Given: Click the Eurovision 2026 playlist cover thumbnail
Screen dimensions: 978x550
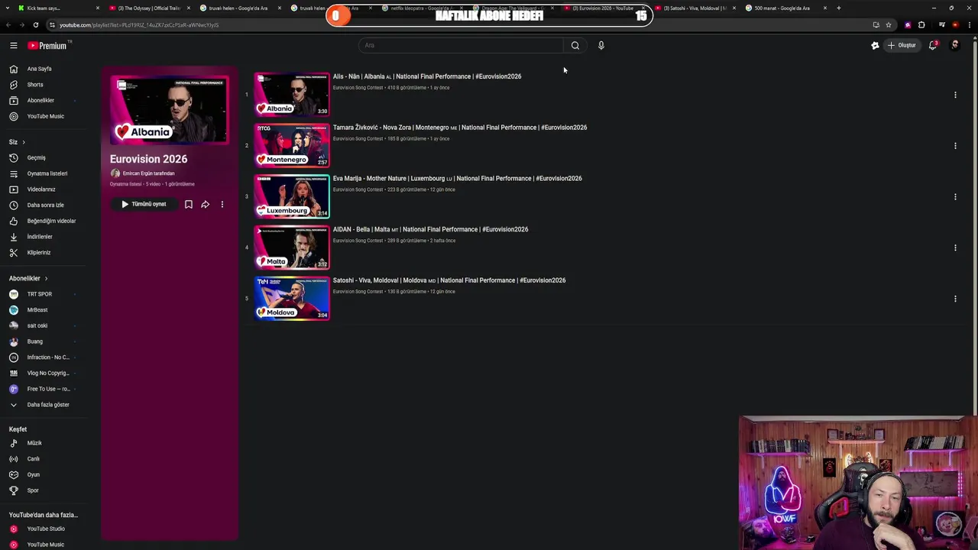Looking at the screenshot, I should click(169, 110).
